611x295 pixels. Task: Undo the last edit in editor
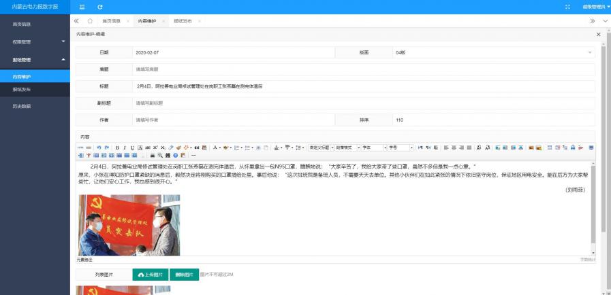(x=99, y=147)
